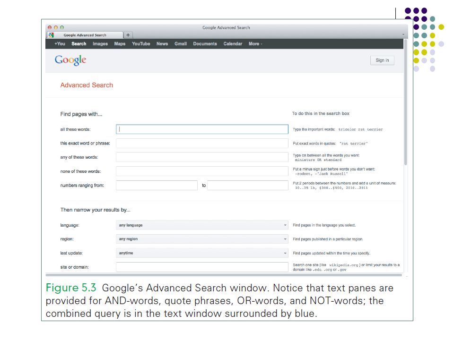Image resolution: width=454 pixels, height=340 pixels.
Task: Click the 'tricolor rat terrier' example text
Action: tap(360, 129)
